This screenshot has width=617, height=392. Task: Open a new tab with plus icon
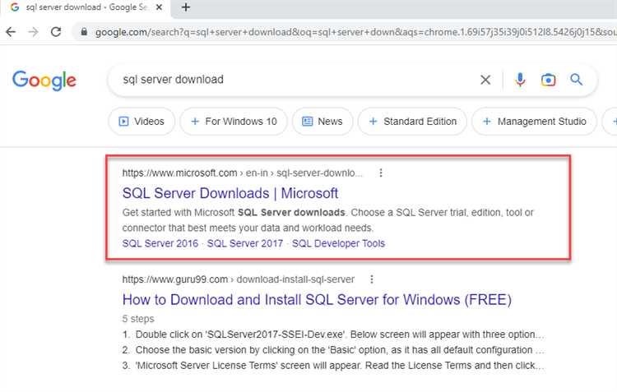(x=186, y=7)
